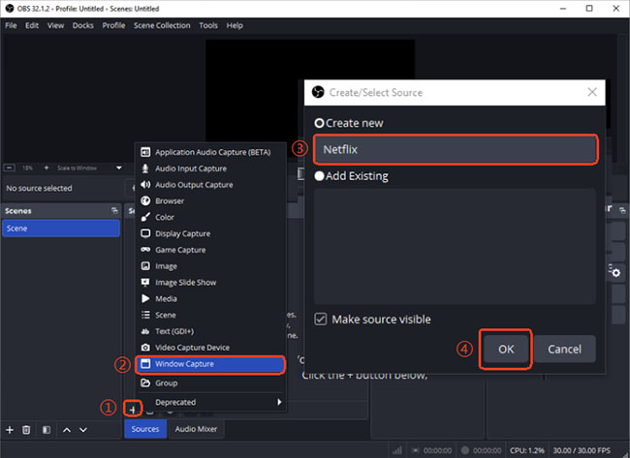Click the Application Audio Capture icon in menu
This screenshot has height=458, width=630.
click(x=145, y=152)
